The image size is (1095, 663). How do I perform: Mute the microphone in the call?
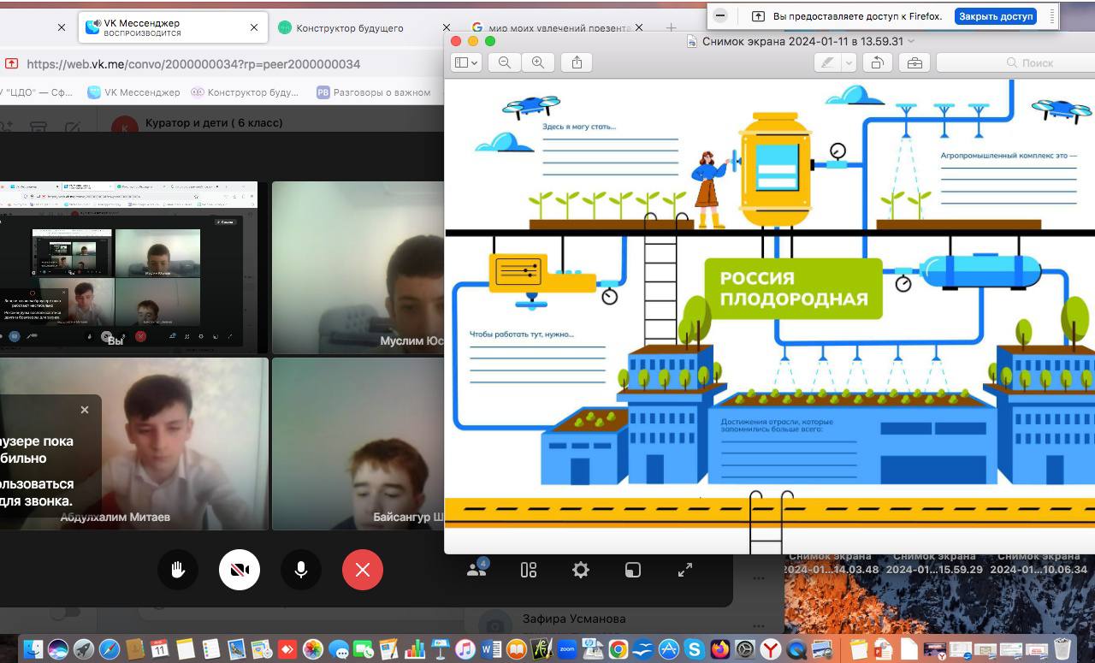point(301,570)
